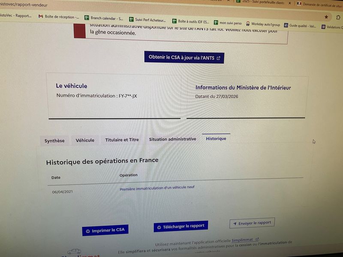
Task: Click Envoyer le rapport button
Action: click(252, 223)
